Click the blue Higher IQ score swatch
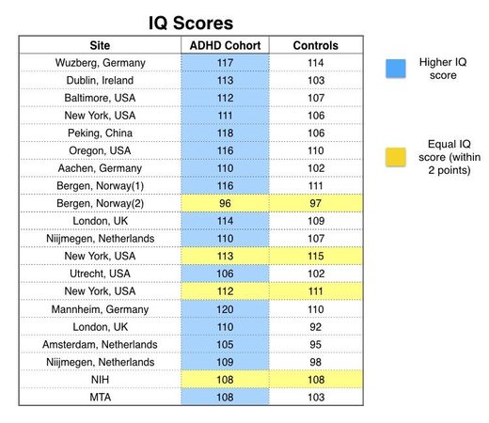The width and height of the screenshot is (489, 423). pyautogui.click(x=395, y=69)
